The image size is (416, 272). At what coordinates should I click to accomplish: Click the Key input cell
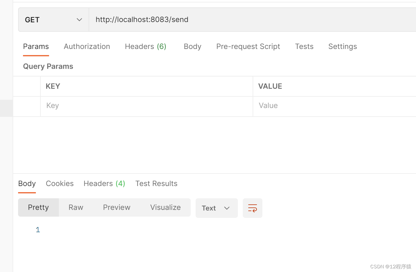point(147,106)
